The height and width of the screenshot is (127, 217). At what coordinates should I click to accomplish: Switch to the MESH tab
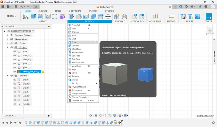click(58, 11)
